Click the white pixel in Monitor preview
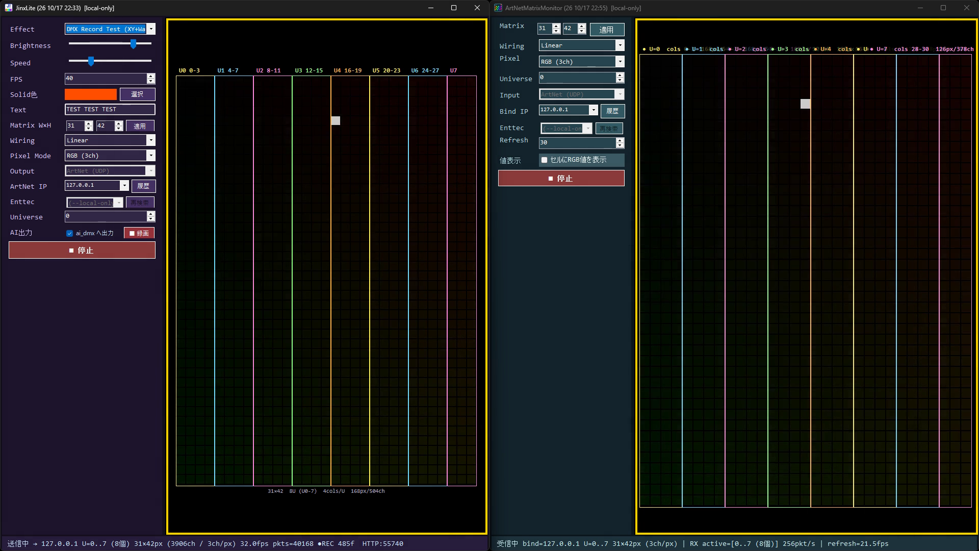 [805, 104]
